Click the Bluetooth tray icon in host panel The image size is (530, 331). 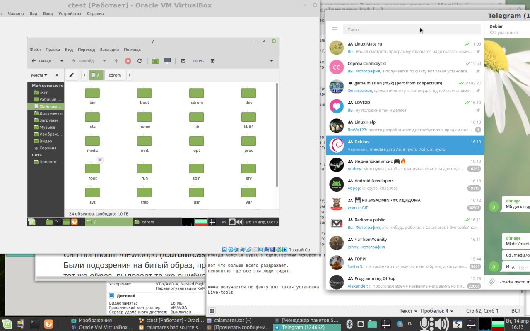(x=349, y=324)
